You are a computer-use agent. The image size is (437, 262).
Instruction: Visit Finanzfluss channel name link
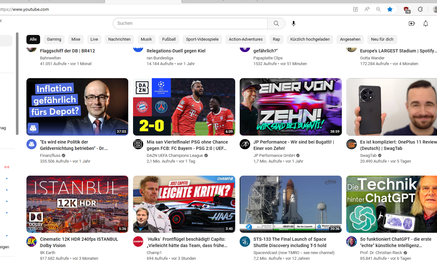[x=50, y=155]
